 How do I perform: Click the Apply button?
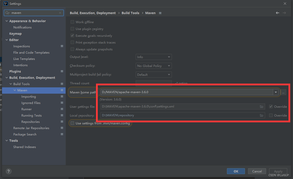(278, 171)
